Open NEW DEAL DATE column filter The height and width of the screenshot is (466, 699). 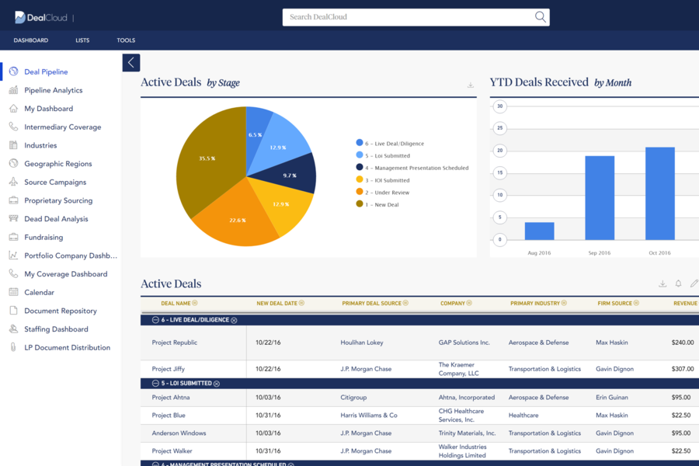coord(301,303)
